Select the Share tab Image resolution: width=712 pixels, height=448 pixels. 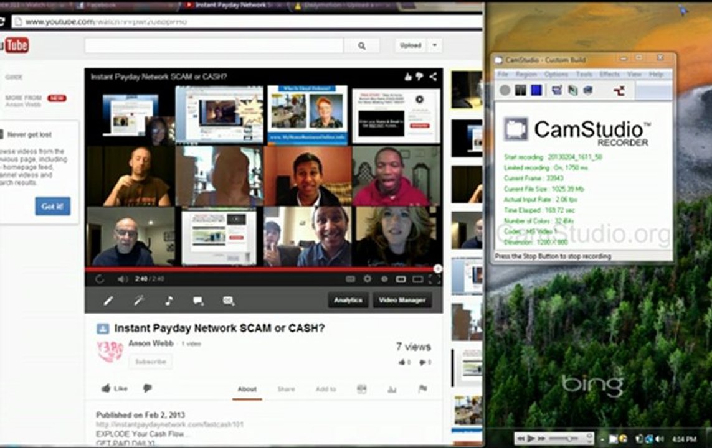coord(286,389)
